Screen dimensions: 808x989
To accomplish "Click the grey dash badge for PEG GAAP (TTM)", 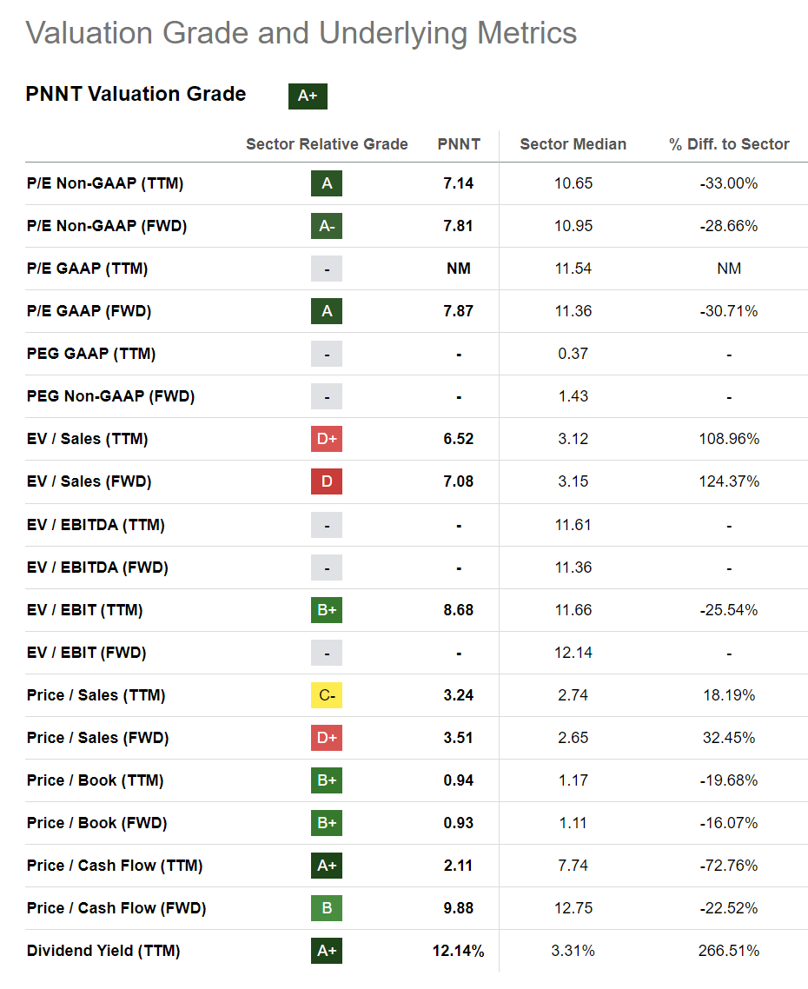I will coord(327,354).
